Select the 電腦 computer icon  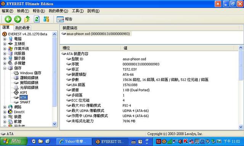10,39
